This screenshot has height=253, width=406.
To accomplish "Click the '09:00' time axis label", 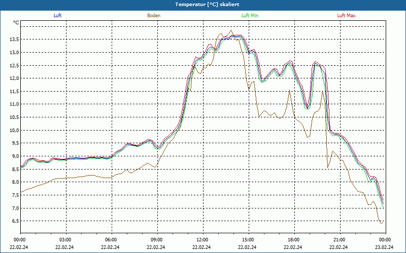I will [157, 240].
